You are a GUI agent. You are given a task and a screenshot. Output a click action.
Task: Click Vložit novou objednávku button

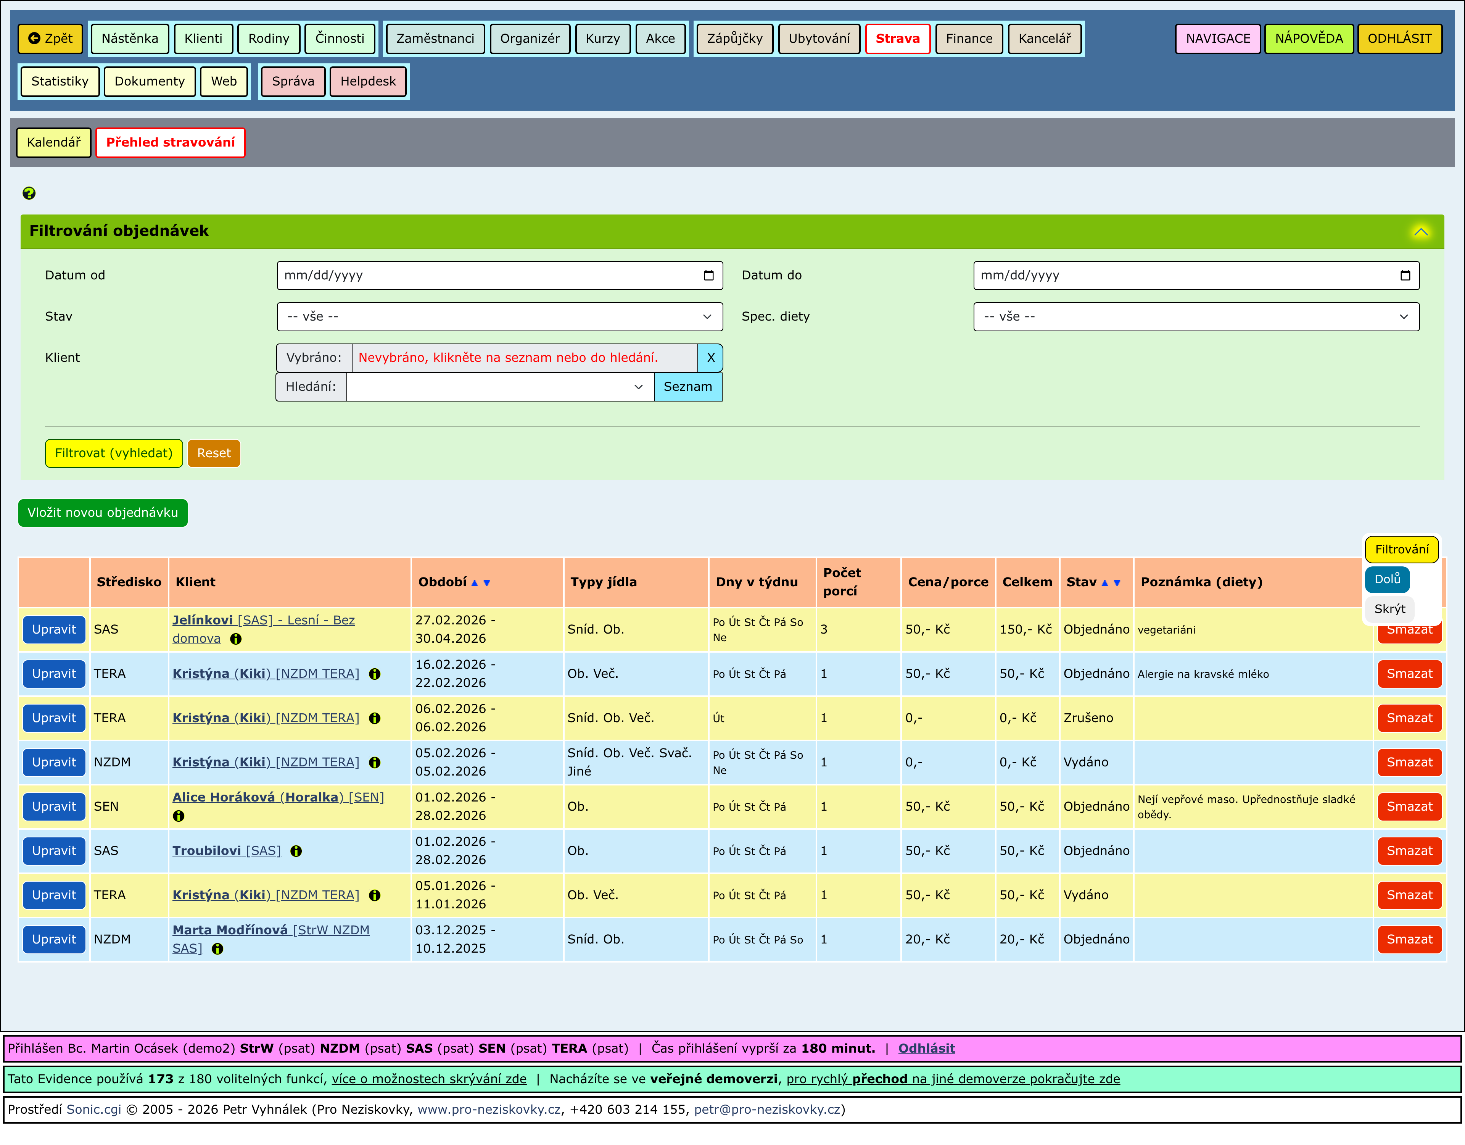tap(103, 513)
